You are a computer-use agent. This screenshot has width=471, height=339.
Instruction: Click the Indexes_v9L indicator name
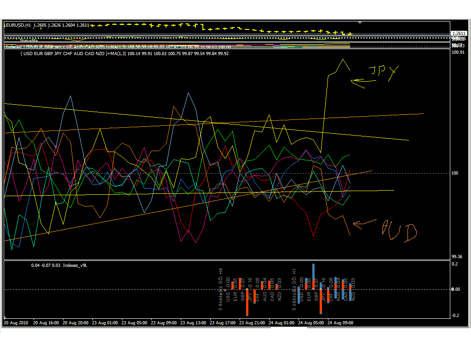pyautogui.click(x=75, y=265)
